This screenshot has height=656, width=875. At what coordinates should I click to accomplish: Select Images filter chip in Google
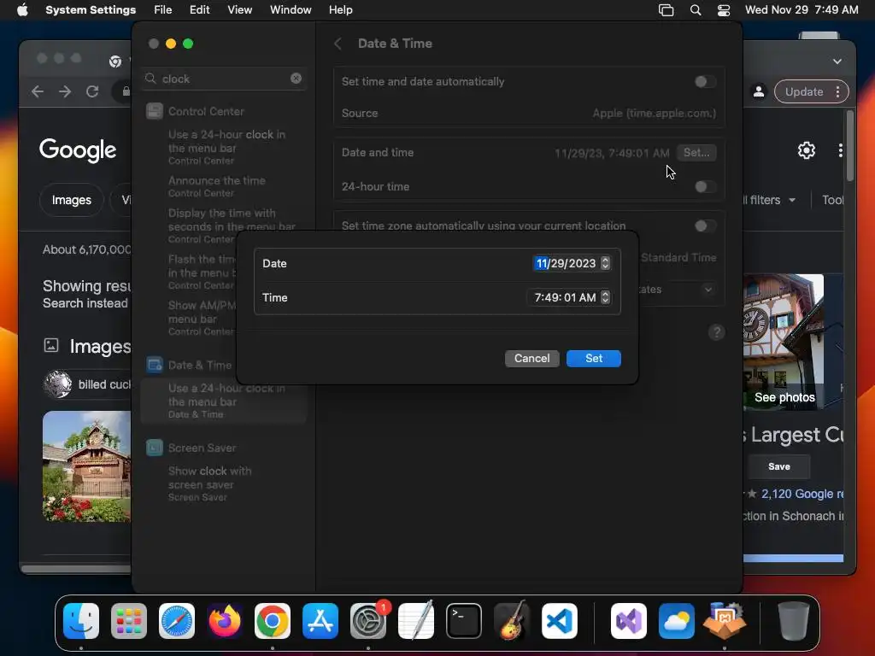pos(72,200)
